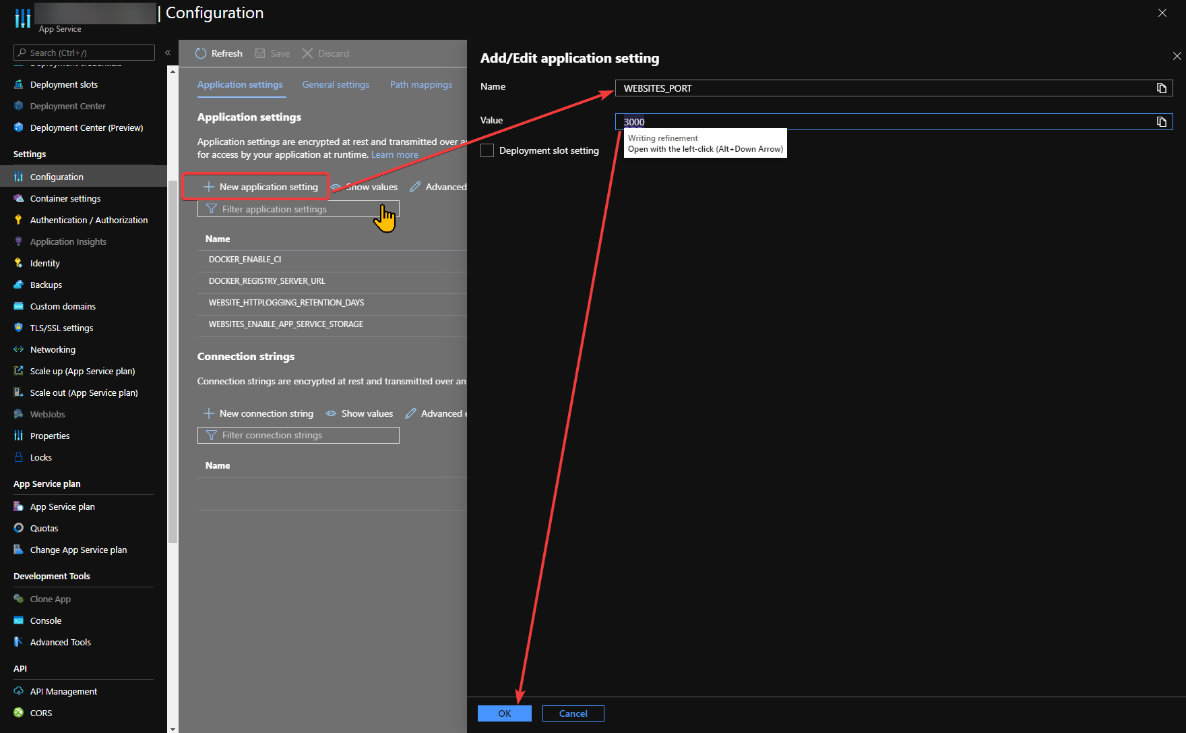
Task: Switch to Path mappings tab
Action: pos(421,84)
